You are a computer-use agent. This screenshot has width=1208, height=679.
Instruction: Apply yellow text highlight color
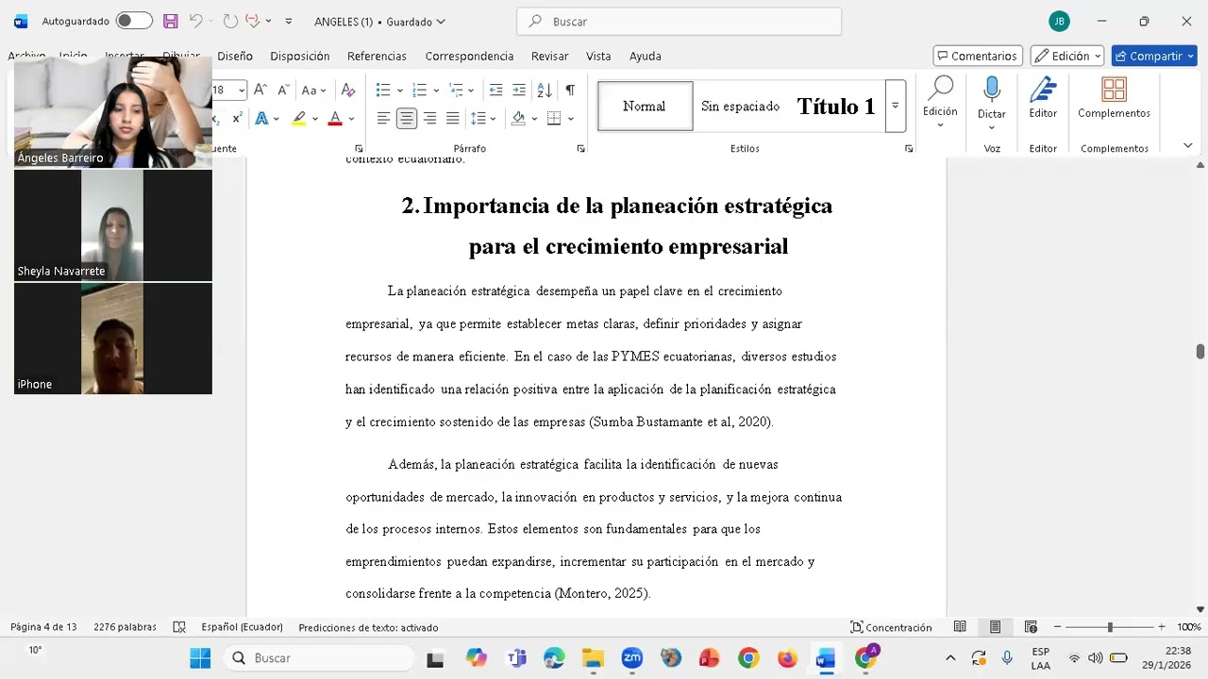click(299, 118)
